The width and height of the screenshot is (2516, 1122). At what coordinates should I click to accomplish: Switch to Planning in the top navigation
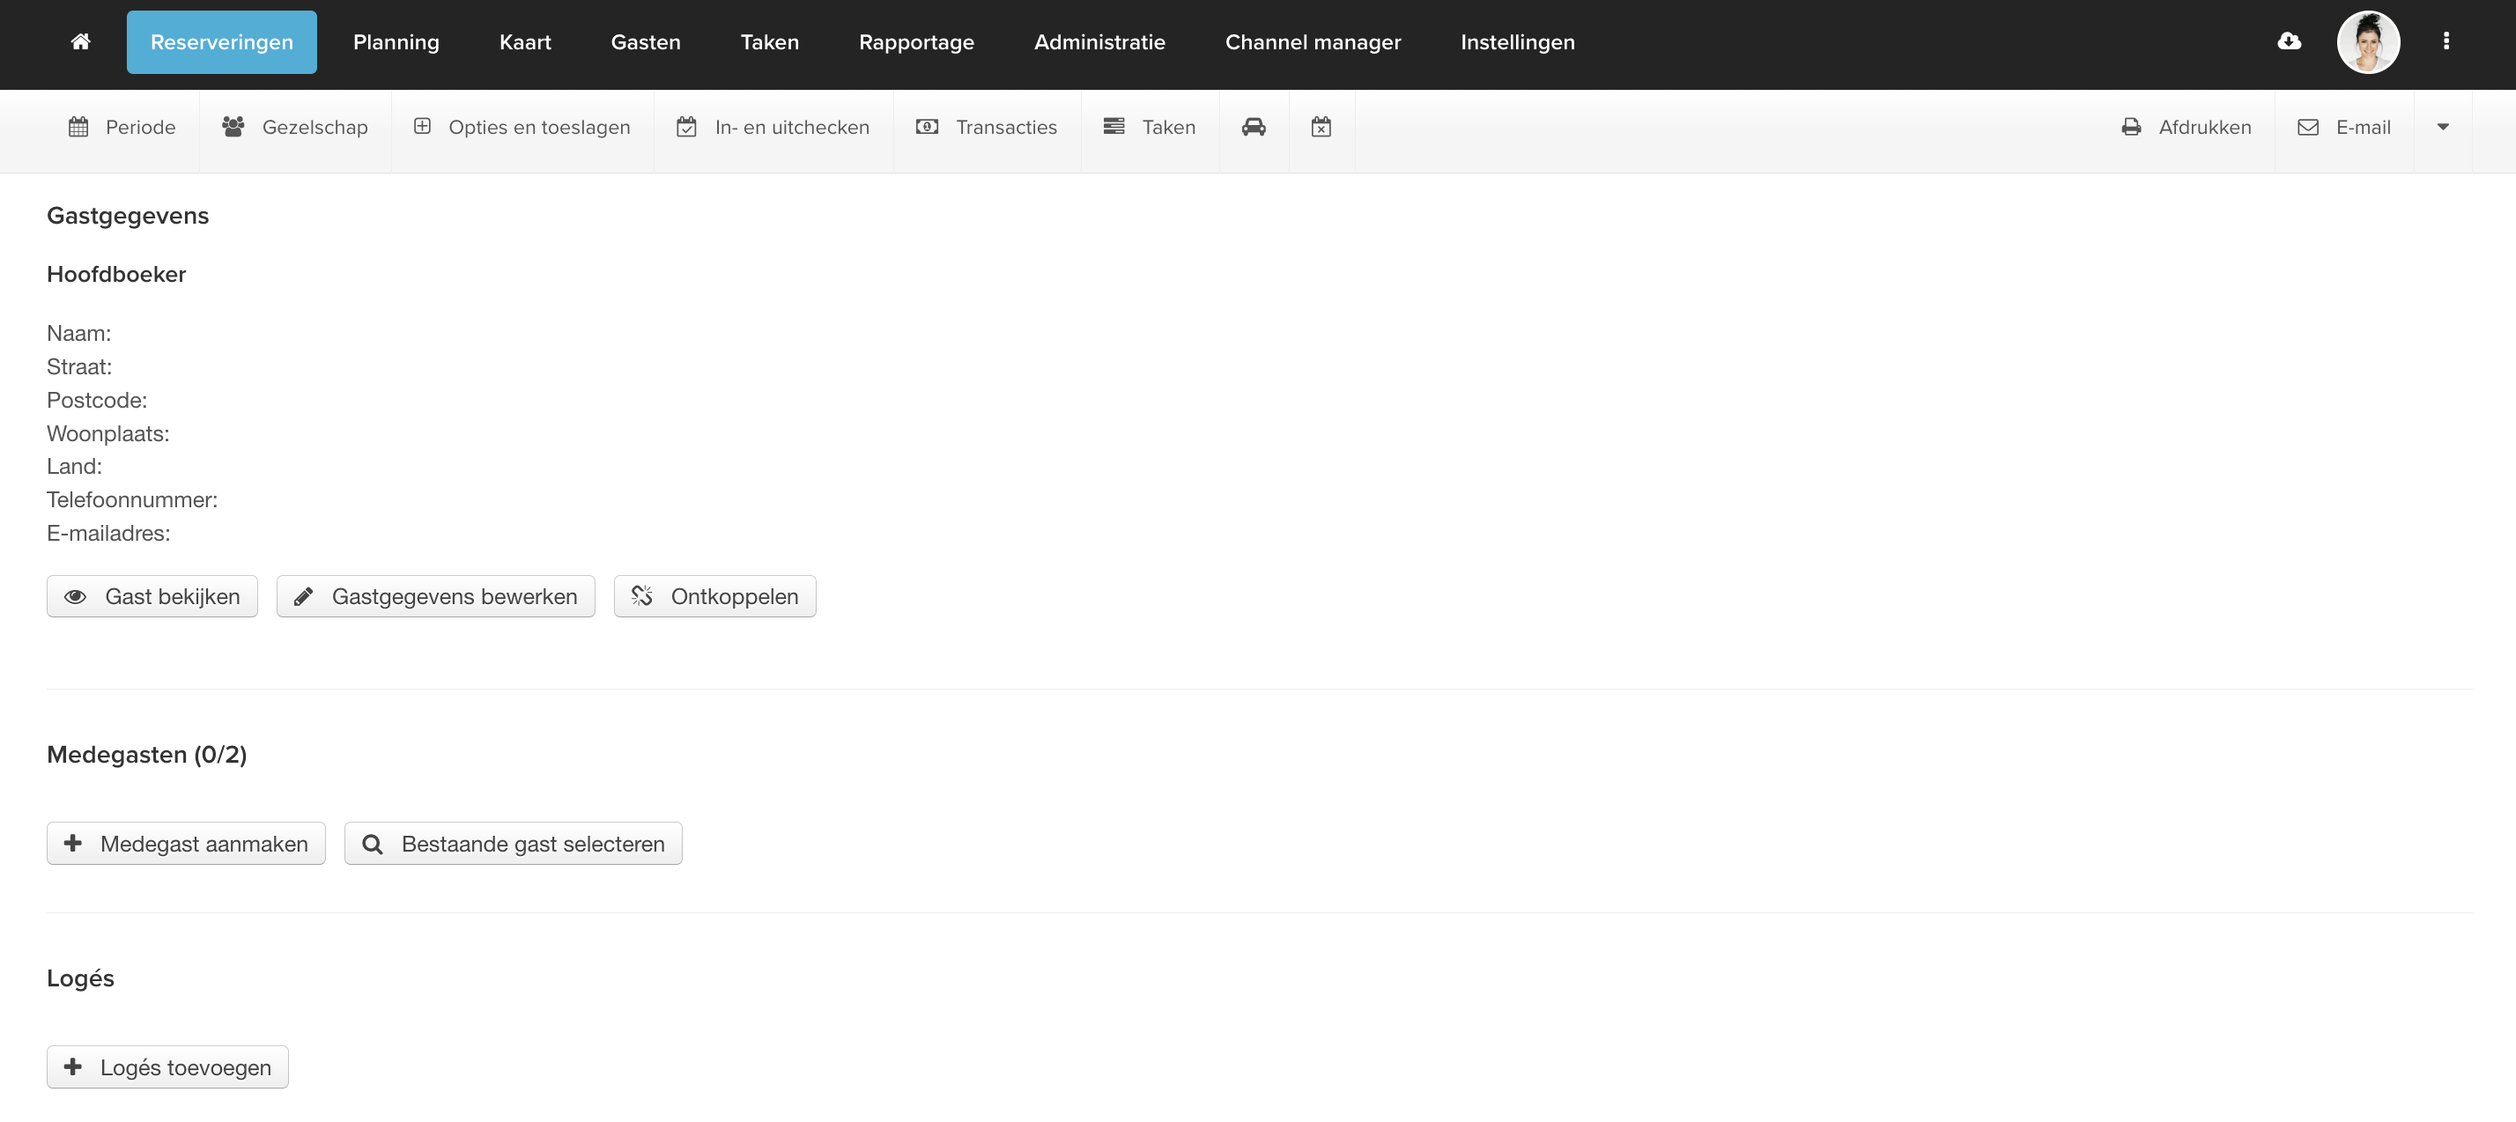point(396,42)
